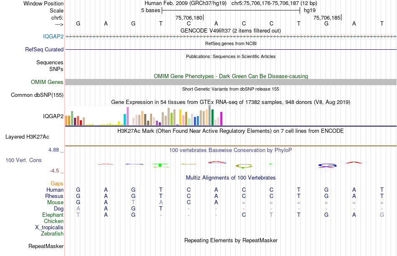Click the blue IQGAP2 GENCODE track label
This screenshot has width=397, height=256.
tap(53, 36)
